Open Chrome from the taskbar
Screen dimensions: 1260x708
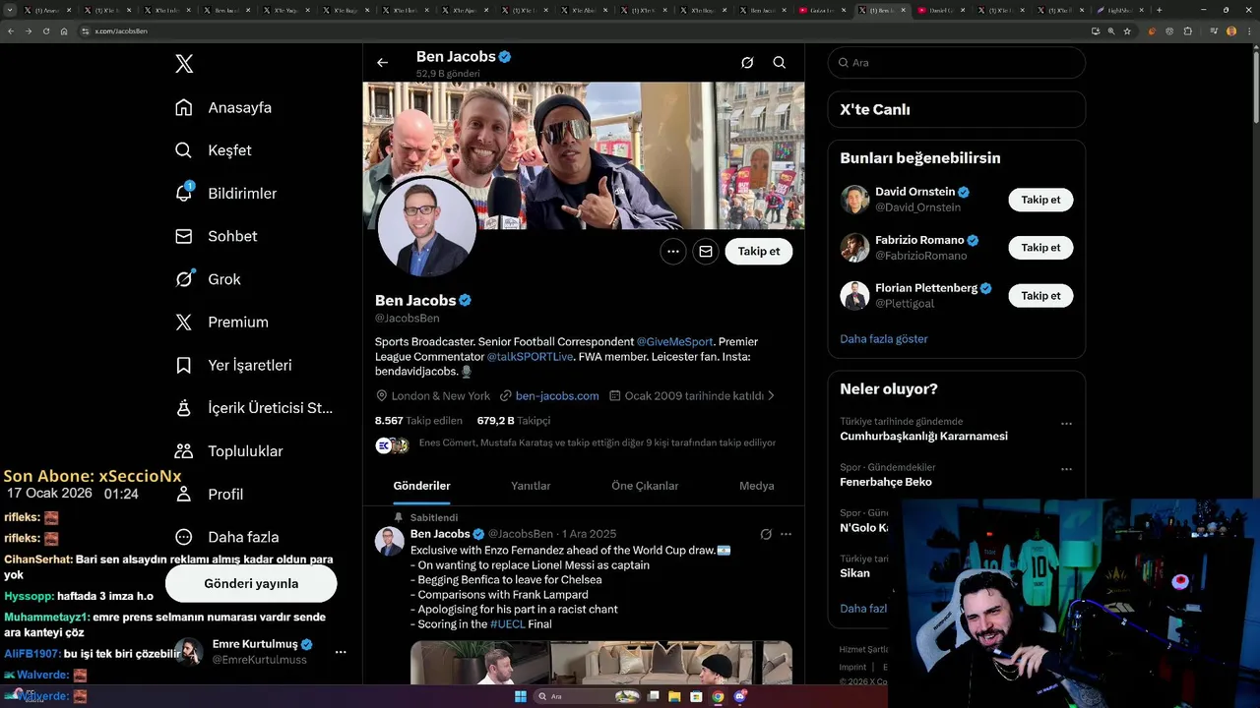click(x=718, y=696)
